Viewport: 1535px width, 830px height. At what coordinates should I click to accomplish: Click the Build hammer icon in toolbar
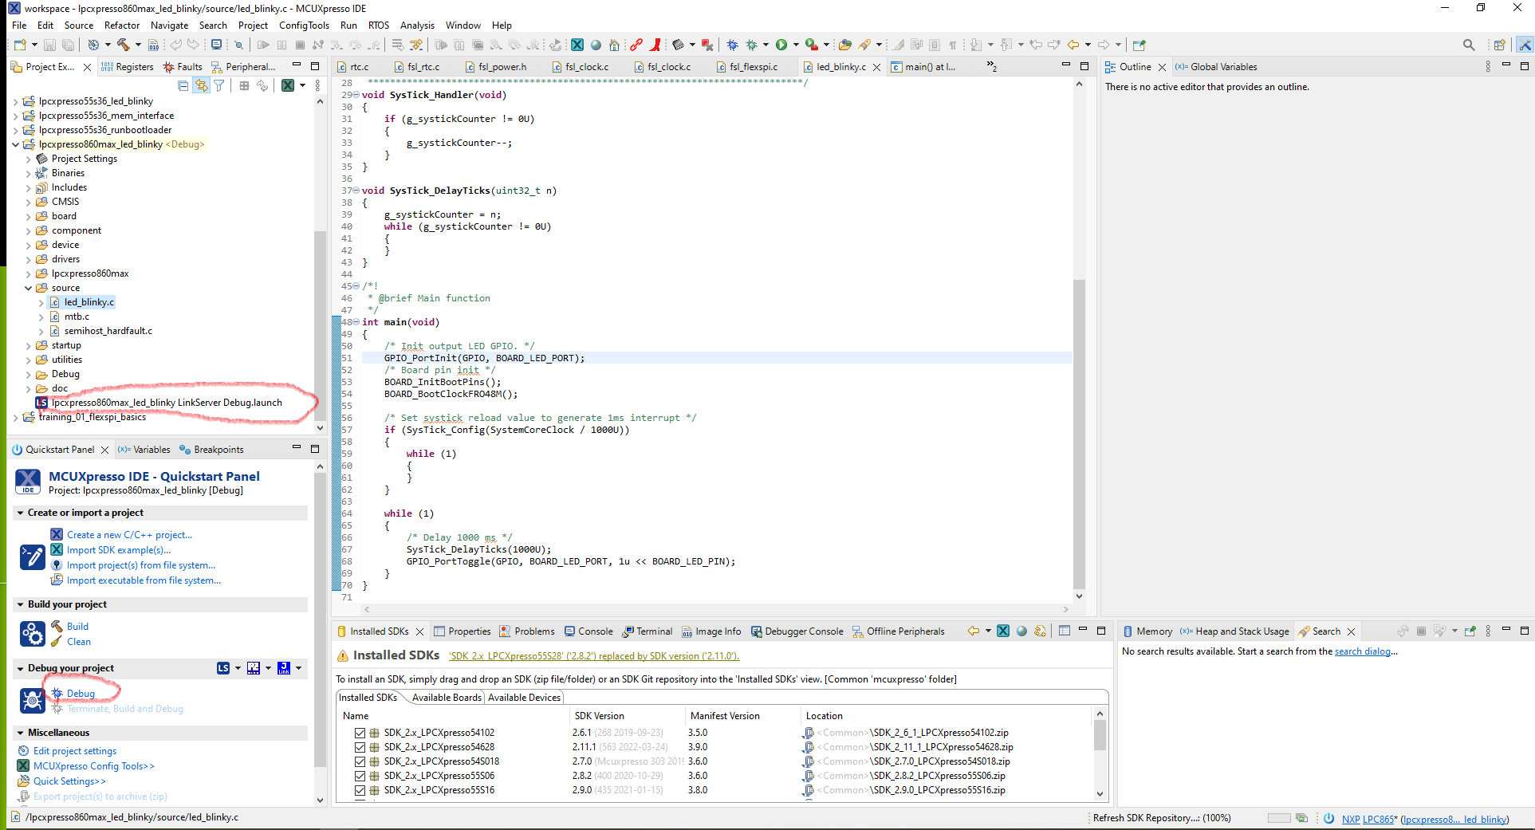tap(124, 45)
